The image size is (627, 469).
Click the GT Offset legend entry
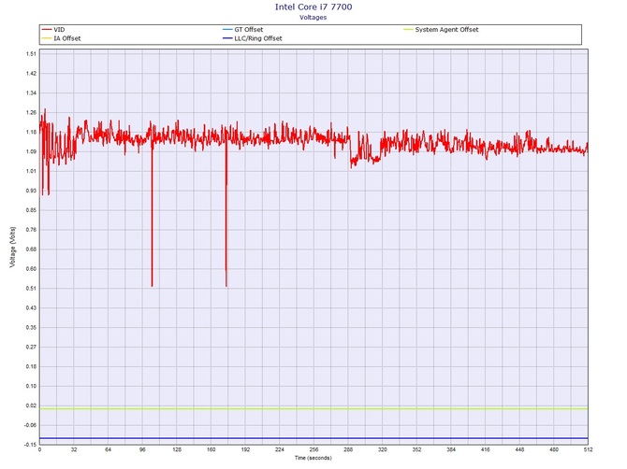click(242, 30)
